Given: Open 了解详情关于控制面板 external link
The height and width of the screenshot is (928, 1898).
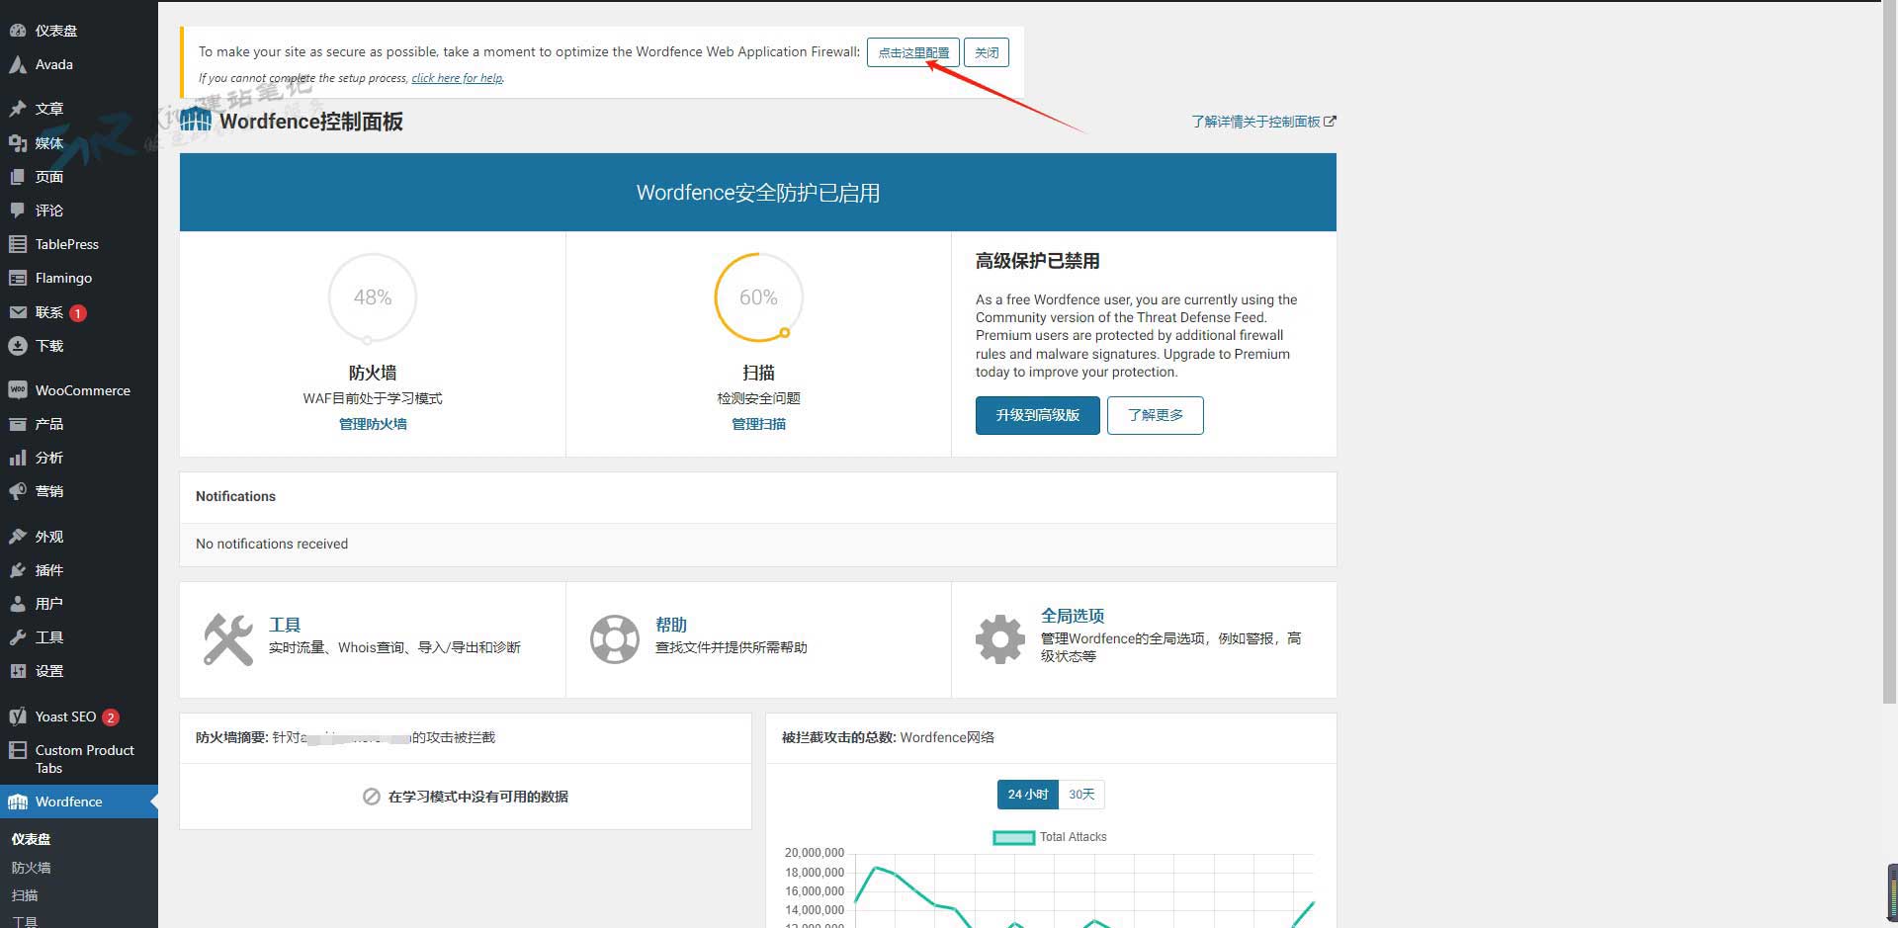Looking at the screenshot, I should click(1263, 122).
